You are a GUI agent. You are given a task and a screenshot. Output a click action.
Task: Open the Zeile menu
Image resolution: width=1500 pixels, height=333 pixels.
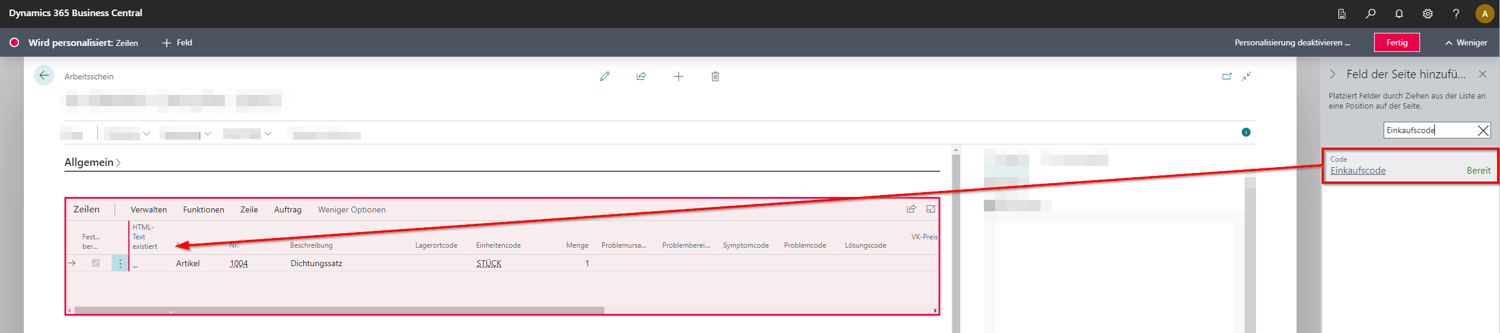[x=249, y=209]
